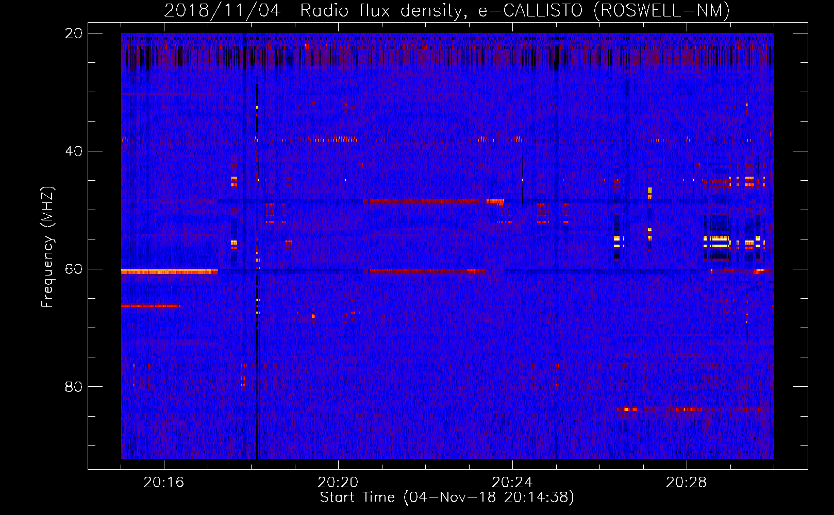Click the plot title "2018/11/04 Radio flux density, e-CALLISTO (ROSWELL-NM)"

click(x=447, y=11)
